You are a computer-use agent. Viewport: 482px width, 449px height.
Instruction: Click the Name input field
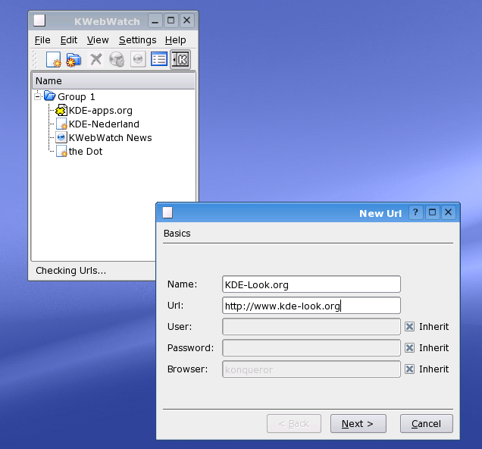tap(311, 284)
